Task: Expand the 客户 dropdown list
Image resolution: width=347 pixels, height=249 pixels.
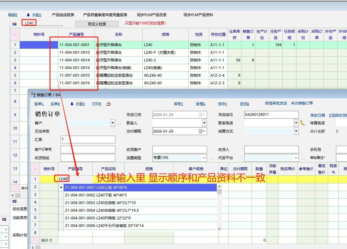Action: 113,123
